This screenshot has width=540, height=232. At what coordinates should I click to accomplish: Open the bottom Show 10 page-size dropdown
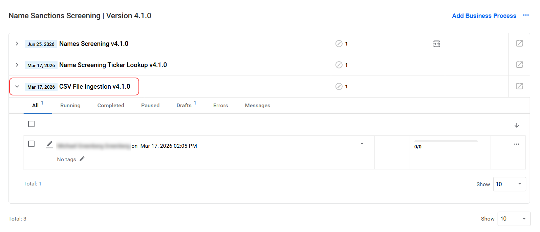(514, 219)
